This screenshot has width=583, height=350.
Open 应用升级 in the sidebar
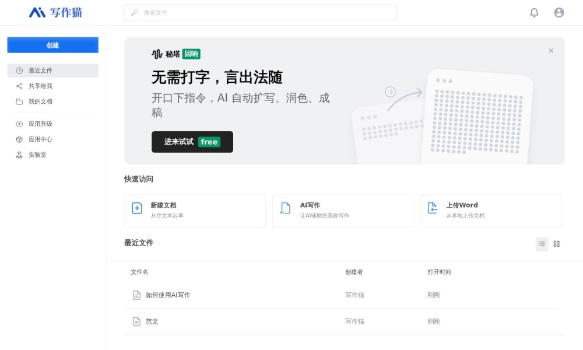[x=53, y=124]
